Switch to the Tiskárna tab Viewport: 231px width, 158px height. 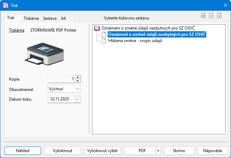[31, 18]
